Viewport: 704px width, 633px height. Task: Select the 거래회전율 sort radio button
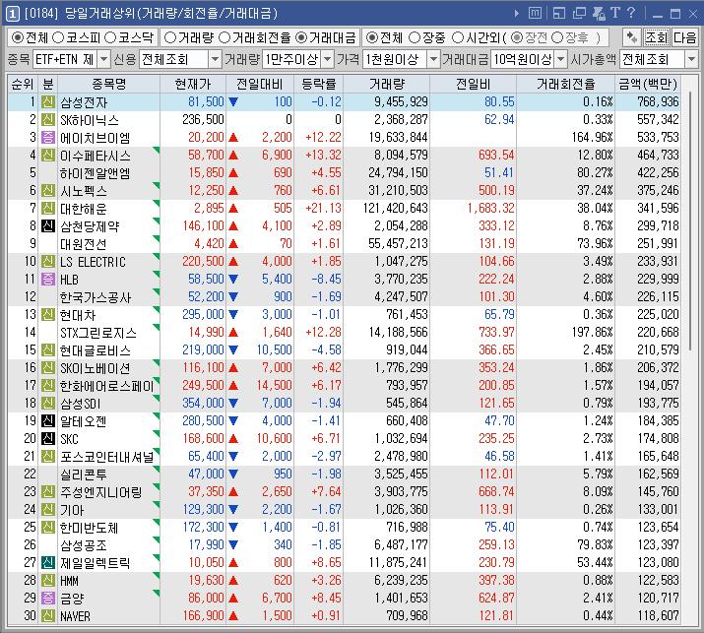(224, 37)
